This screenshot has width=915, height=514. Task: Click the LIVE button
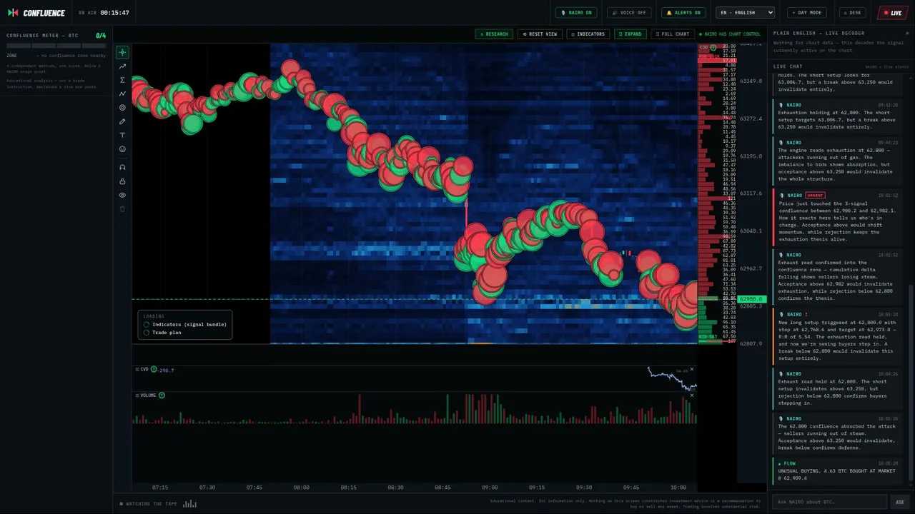[x=892, y=13]
